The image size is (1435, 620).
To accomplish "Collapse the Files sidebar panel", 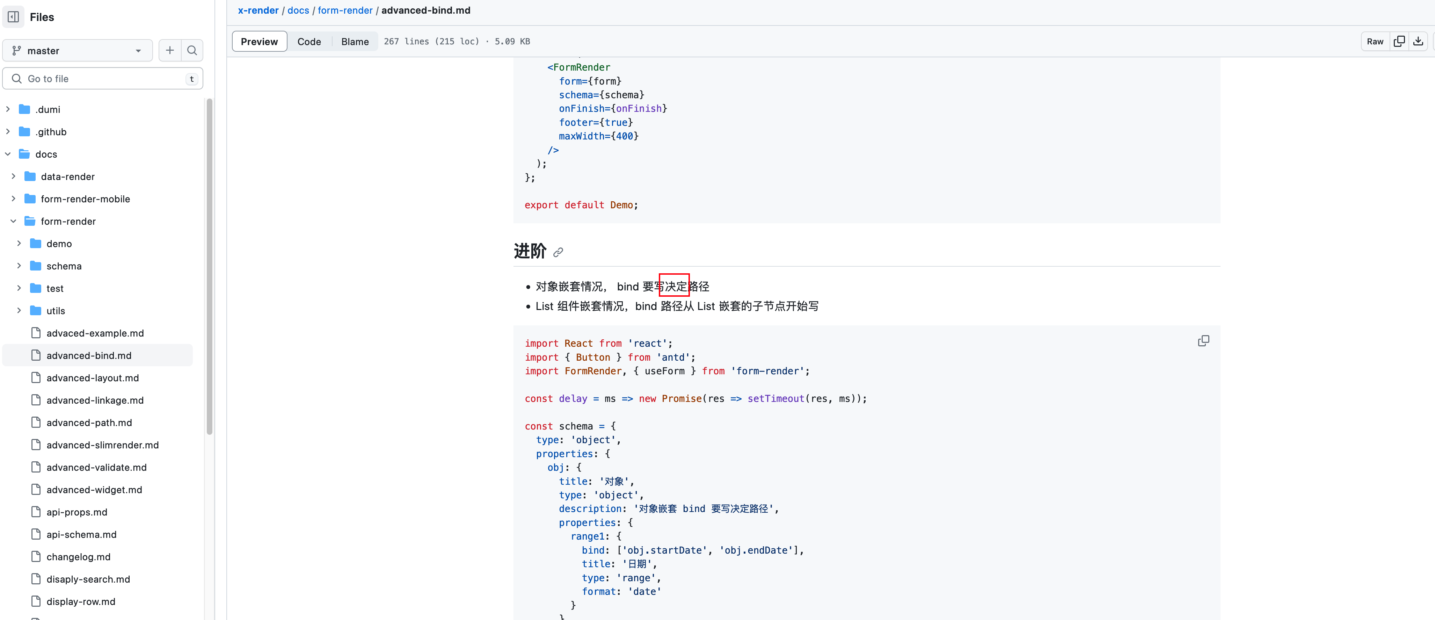I will click(12, 17).
